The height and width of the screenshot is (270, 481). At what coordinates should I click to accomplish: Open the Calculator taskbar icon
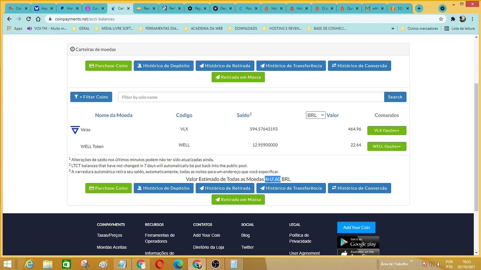click(x=234, y=264)
